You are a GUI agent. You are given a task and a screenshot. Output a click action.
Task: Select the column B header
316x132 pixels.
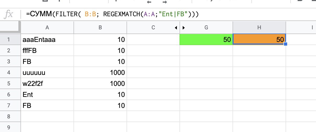click(100, 28)
